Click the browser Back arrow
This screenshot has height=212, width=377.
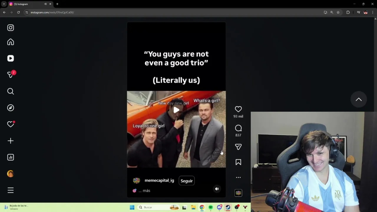point(4,12)
